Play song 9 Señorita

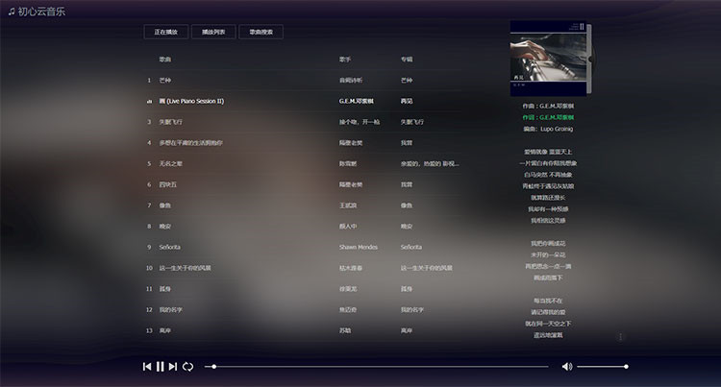(x=169, y=247)
